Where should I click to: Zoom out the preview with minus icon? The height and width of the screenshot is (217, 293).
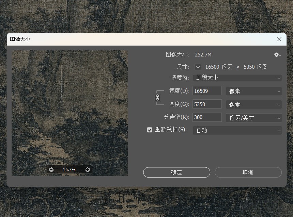point(51,170)
